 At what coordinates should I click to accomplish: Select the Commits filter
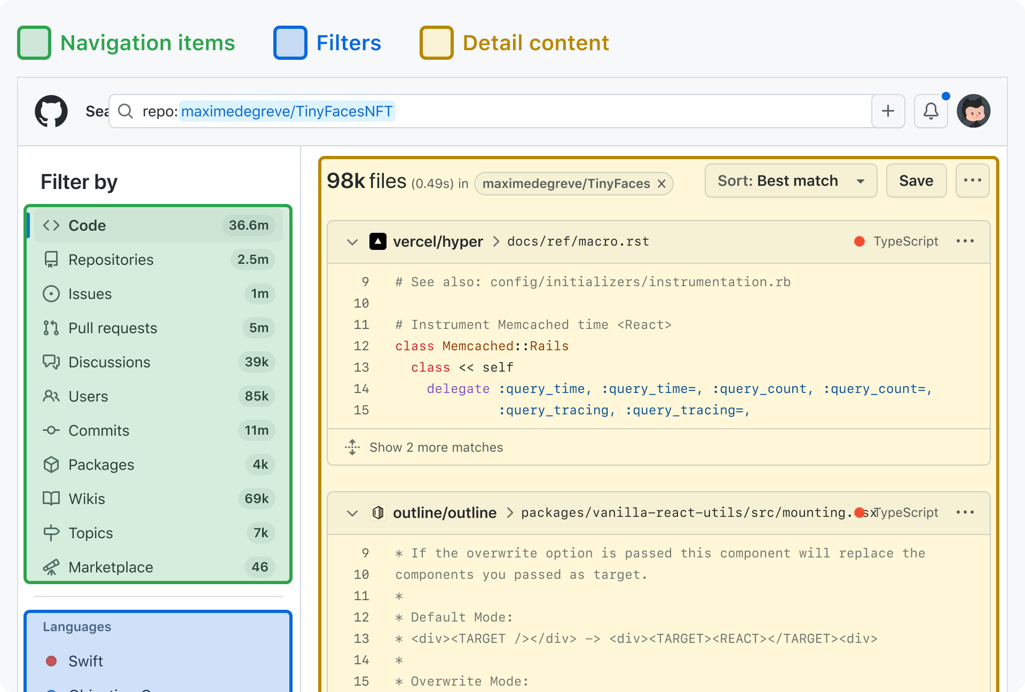click(158, 430)
